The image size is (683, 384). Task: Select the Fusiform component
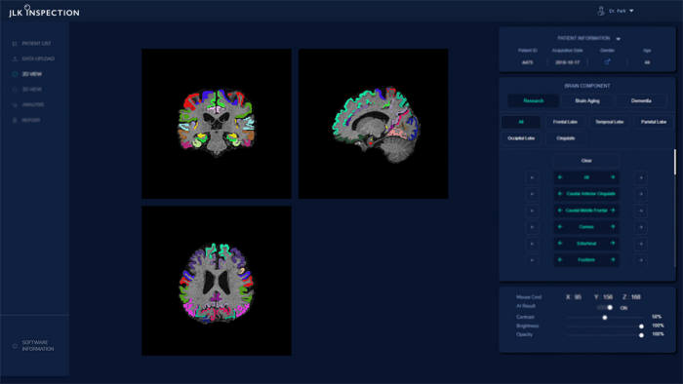[x=586, y=260]
